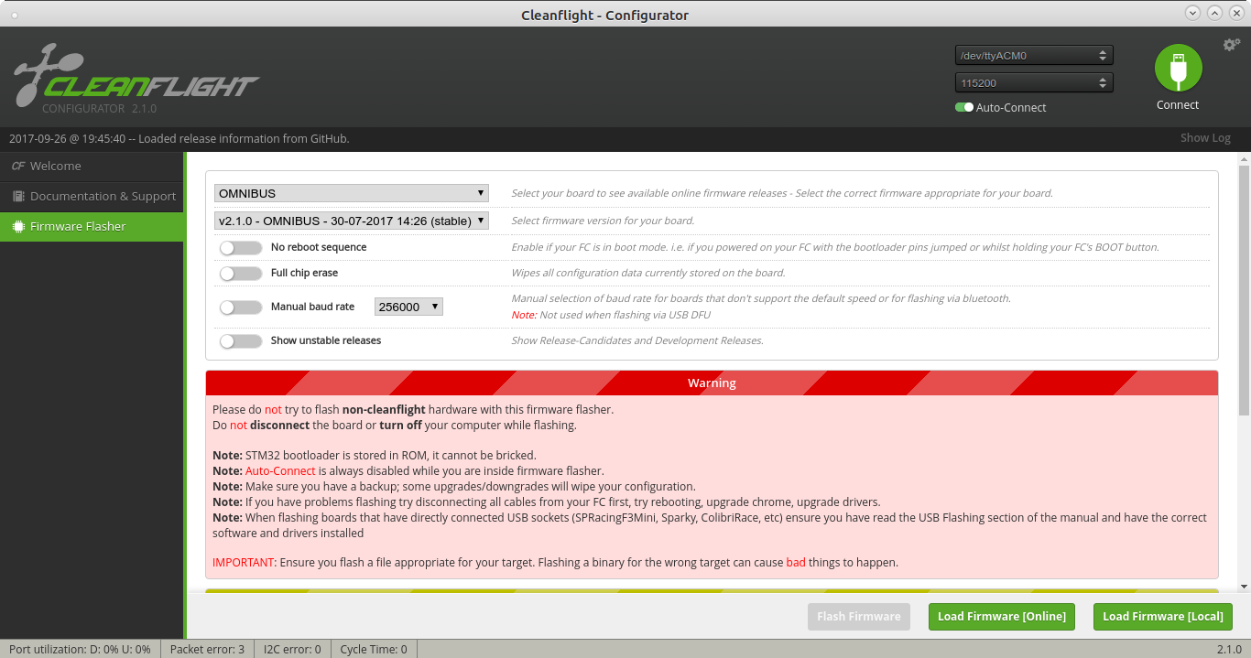Screen dimensions: 1251x658
Task: Click the 'Select firmware version for your board' hint
Action: point(603,221)
